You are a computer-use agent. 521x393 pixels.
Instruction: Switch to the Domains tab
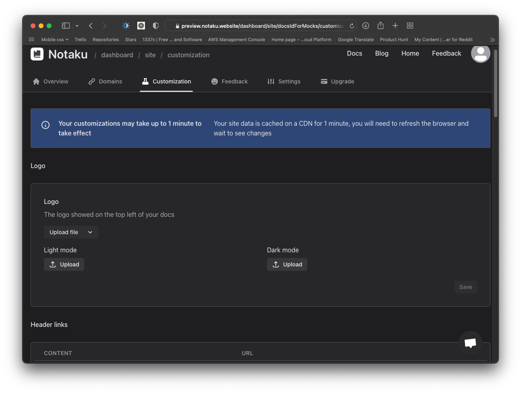[x=105, y=81]
